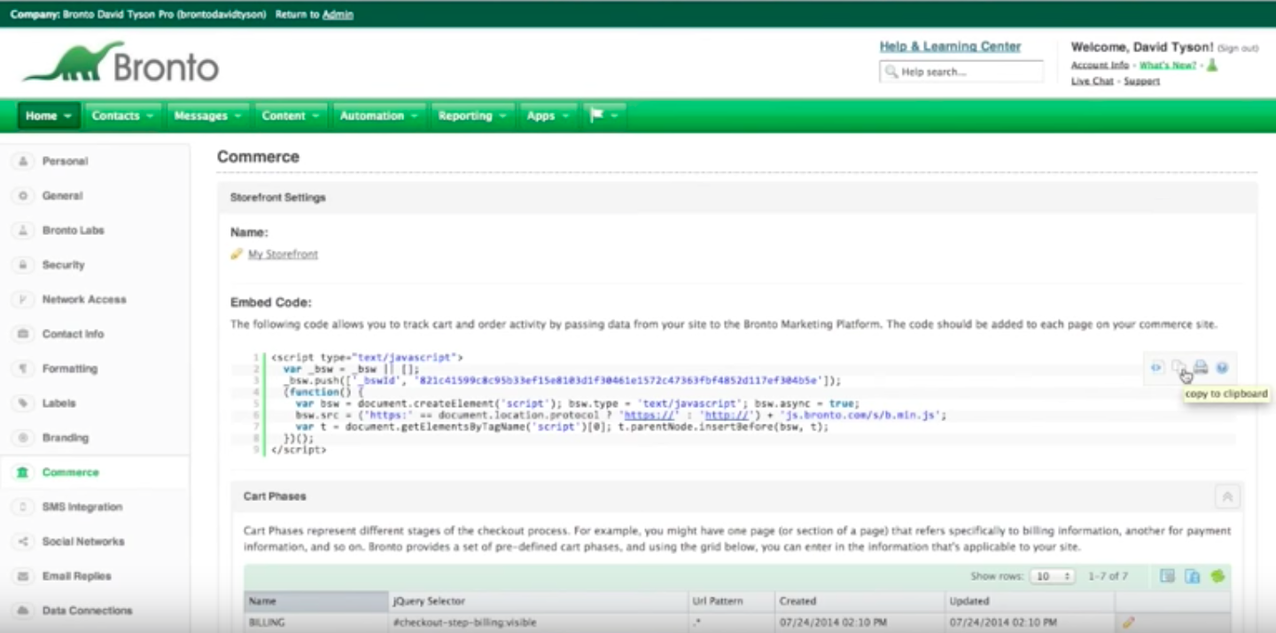Open the Apps dropdown menu
This screenshot has height=633, width=1276.
548,116
